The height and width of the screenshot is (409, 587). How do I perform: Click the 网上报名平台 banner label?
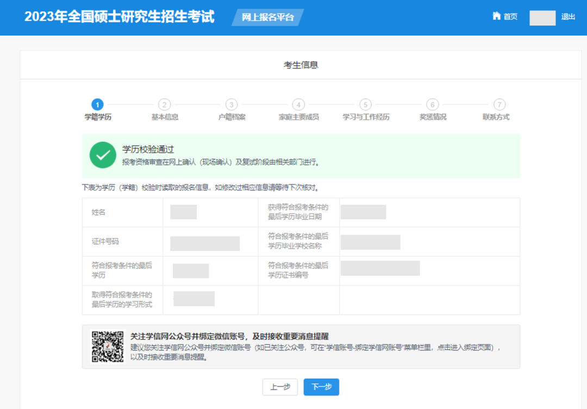pos(267,17)
